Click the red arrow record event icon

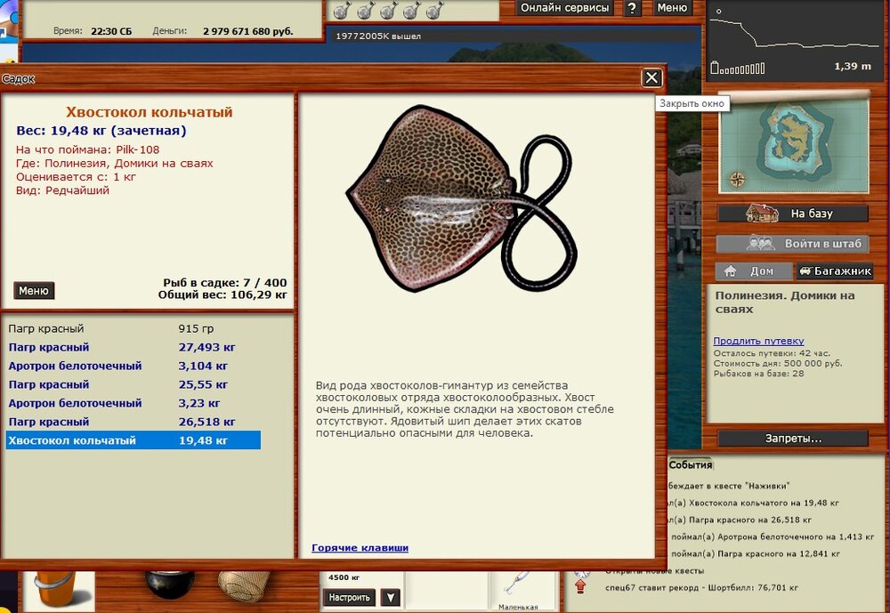(580, 586)
